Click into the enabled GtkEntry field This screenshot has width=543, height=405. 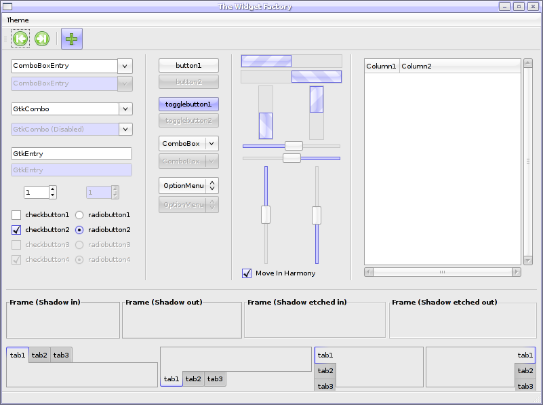click(x=71, y=153)
